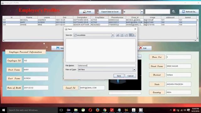Cancel the Save dialog
The image size is (201, 113).
tap(130, 76)
